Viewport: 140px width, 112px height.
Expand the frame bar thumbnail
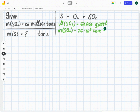70,3
